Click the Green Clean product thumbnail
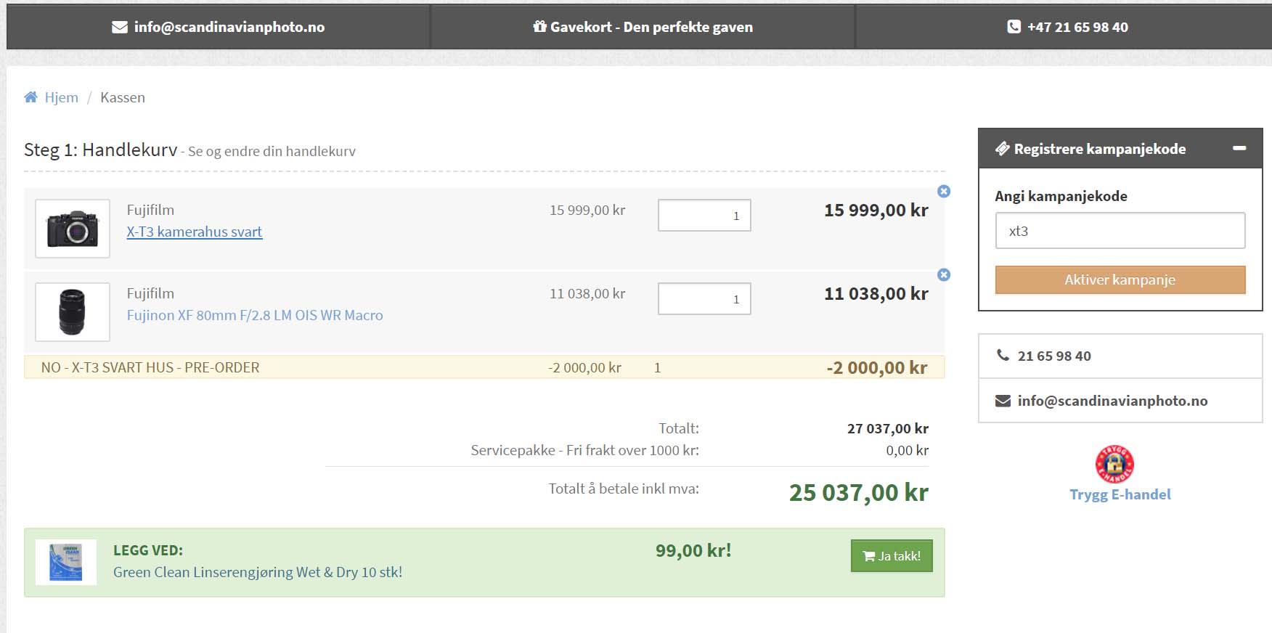This screenshot has width=1272, height=633. coord(66,563)
